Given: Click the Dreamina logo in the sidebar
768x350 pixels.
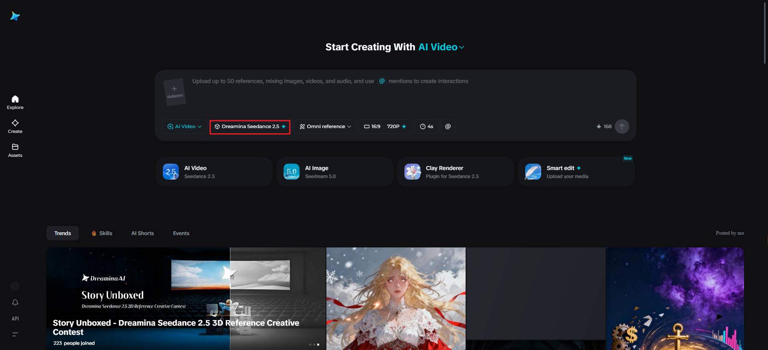Looking at the screenshot, I should coord(15,16).
